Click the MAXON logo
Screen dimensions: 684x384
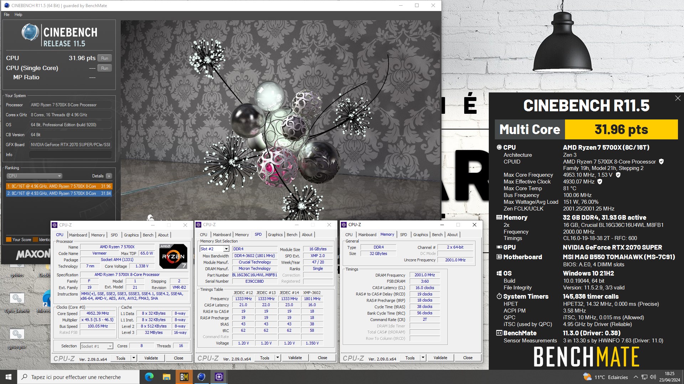(x=33, y=254)
